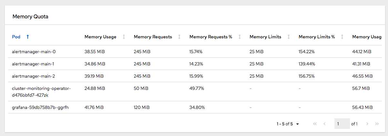Select the grafana-59db758b7b-ggrfh pod
388x136 pixels.
[40, 107]
